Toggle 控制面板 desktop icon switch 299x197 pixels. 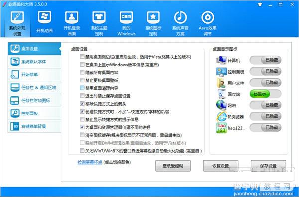point(265,71)
